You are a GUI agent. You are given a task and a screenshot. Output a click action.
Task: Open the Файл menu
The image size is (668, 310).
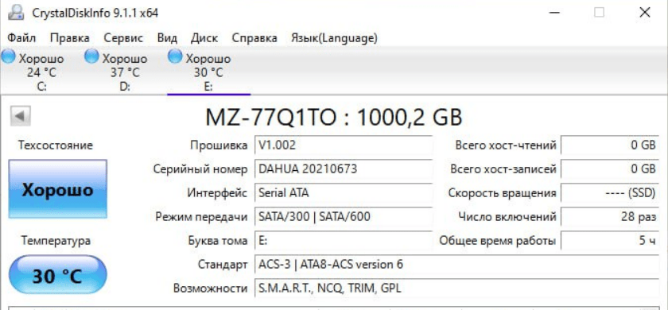21,38
